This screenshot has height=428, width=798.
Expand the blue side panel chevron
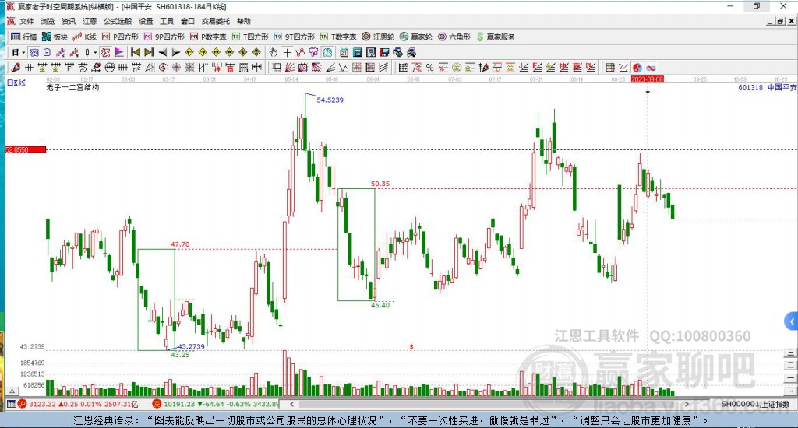click(x=792, y=321)
